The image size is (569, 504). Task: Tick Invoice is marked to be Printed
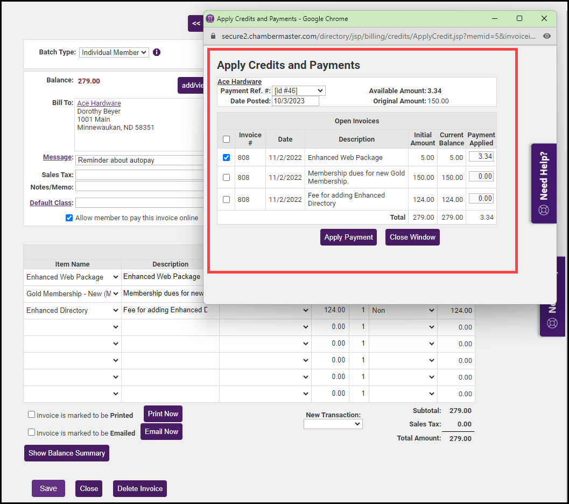click(x=32, y=415)
